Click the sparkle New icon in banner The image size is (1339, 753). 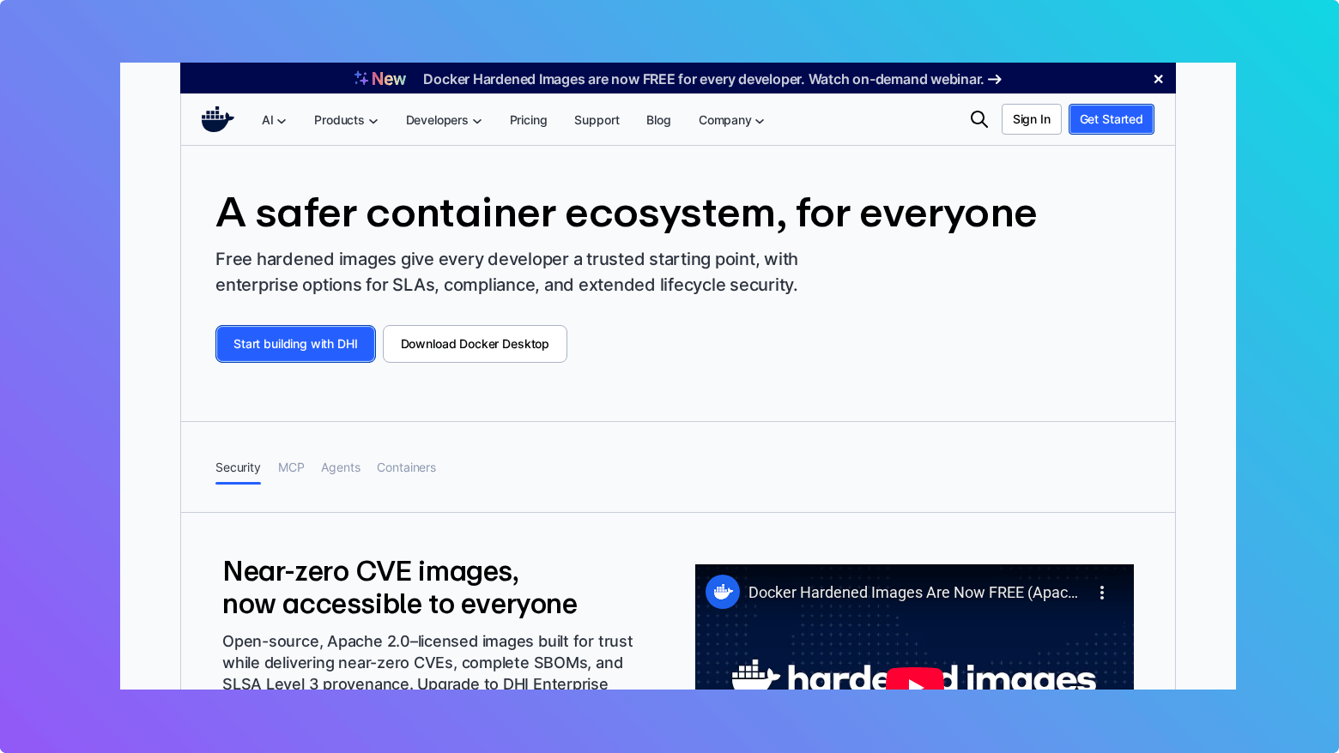[360, 77]
